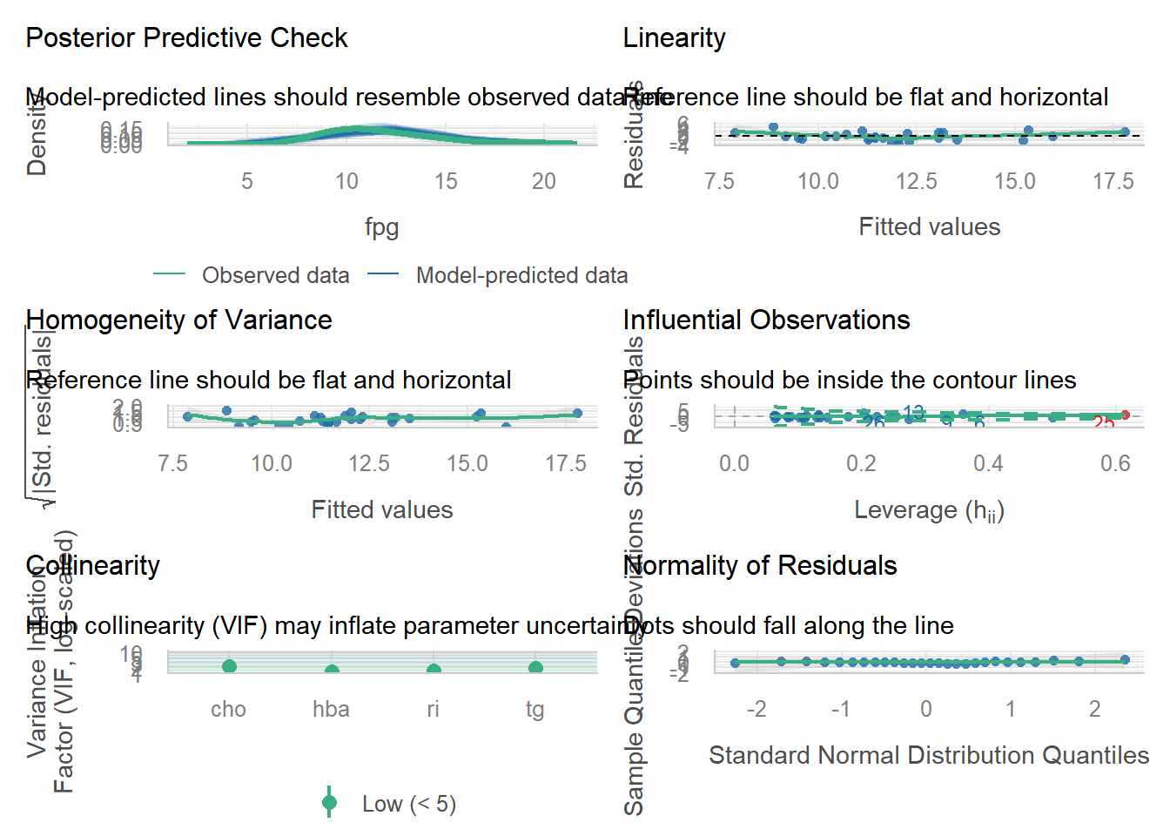Select the Observed data legend label
Screen dimensions: 1170x836
pyautogui.click(x=275, y=275)
